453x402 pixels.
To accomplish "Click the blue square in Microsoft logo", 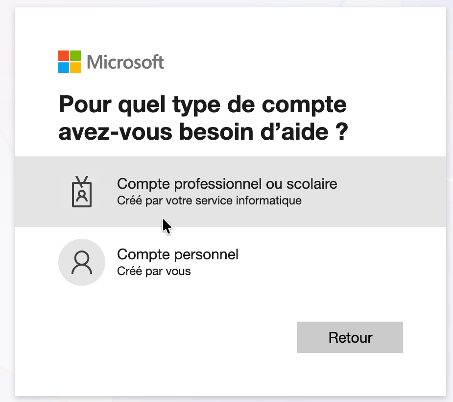I will (x=64, y=67).
